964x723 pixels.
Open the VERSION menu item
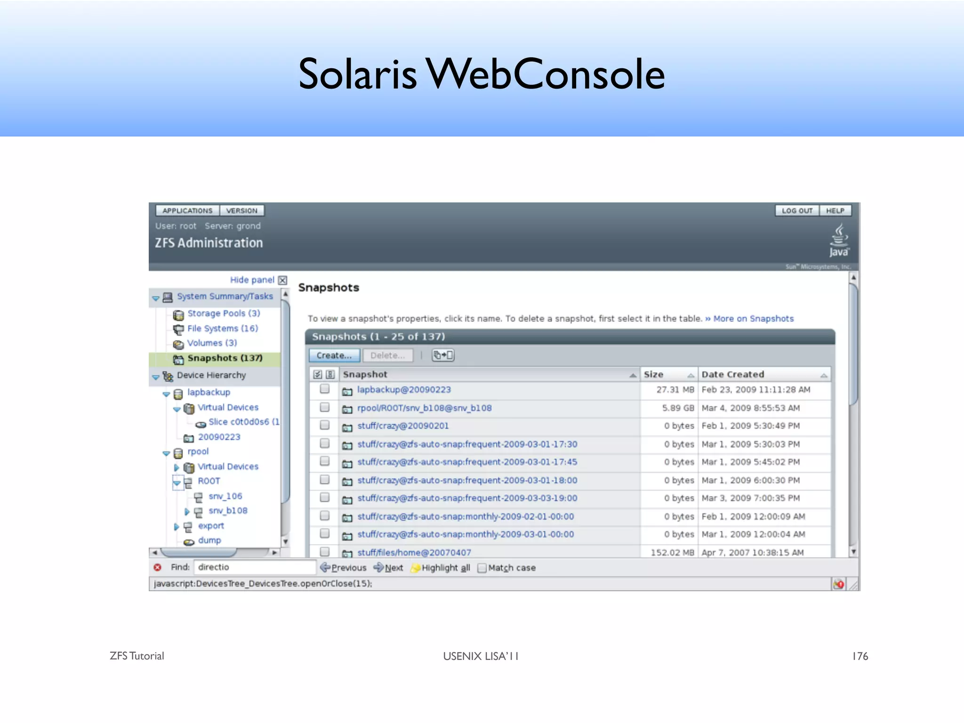[x=242, y=211]
